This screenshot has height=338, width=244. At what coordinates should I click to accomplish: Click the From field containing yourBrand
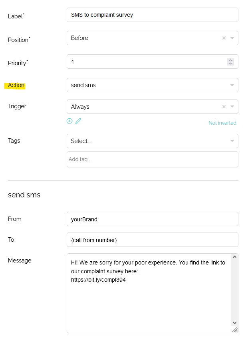[153, 219]
